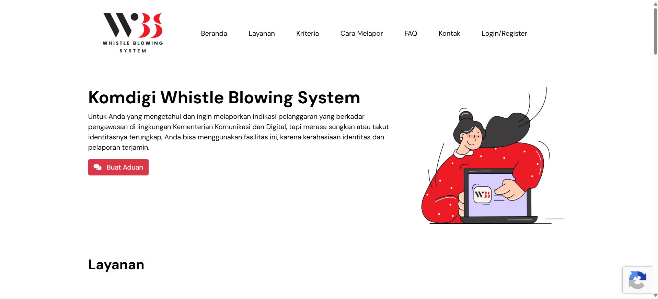
Task: Click the scrollbar up arrow
Action: pyautogui.click(x=655, y=4)
